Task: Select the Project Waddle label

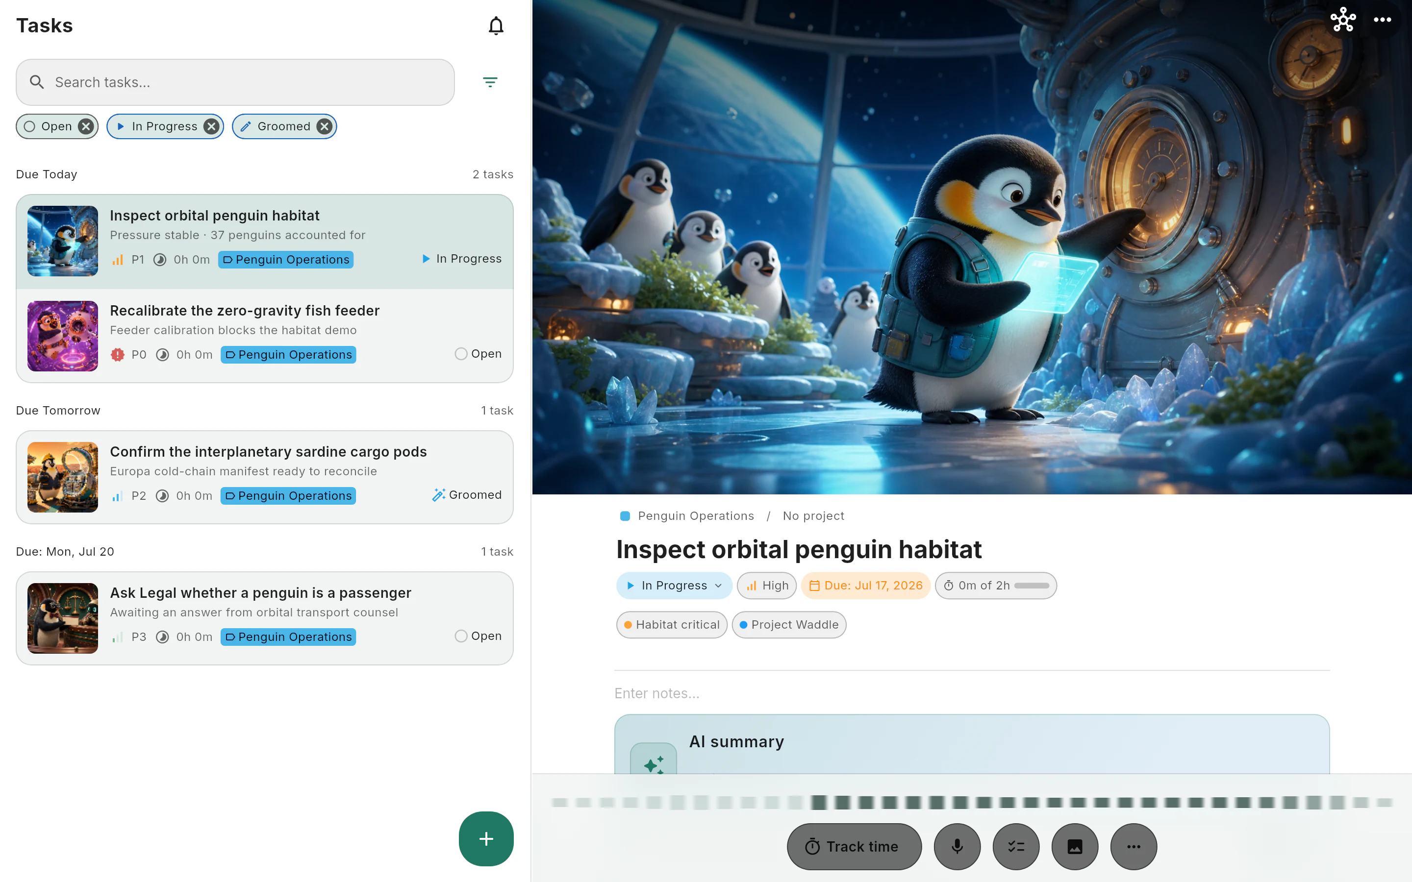Action: point(789,625)
